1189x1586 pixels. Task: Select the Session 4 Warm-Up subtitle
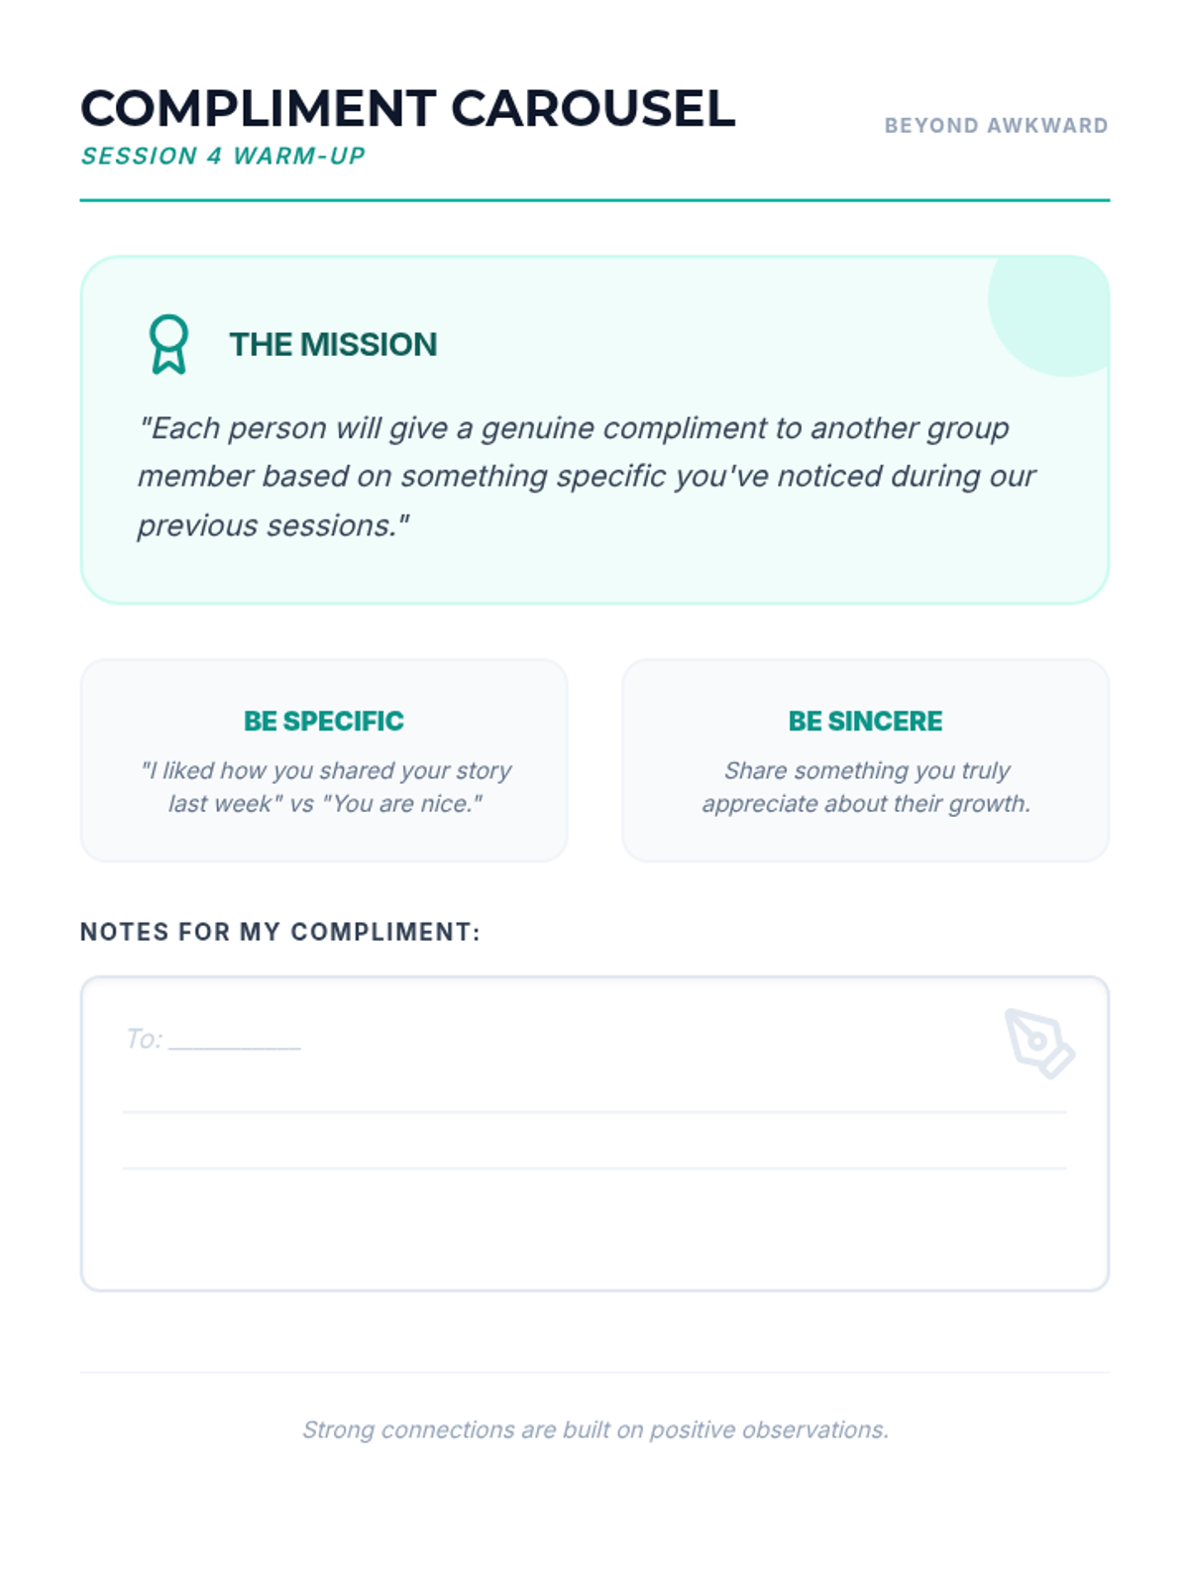[223, 157]
